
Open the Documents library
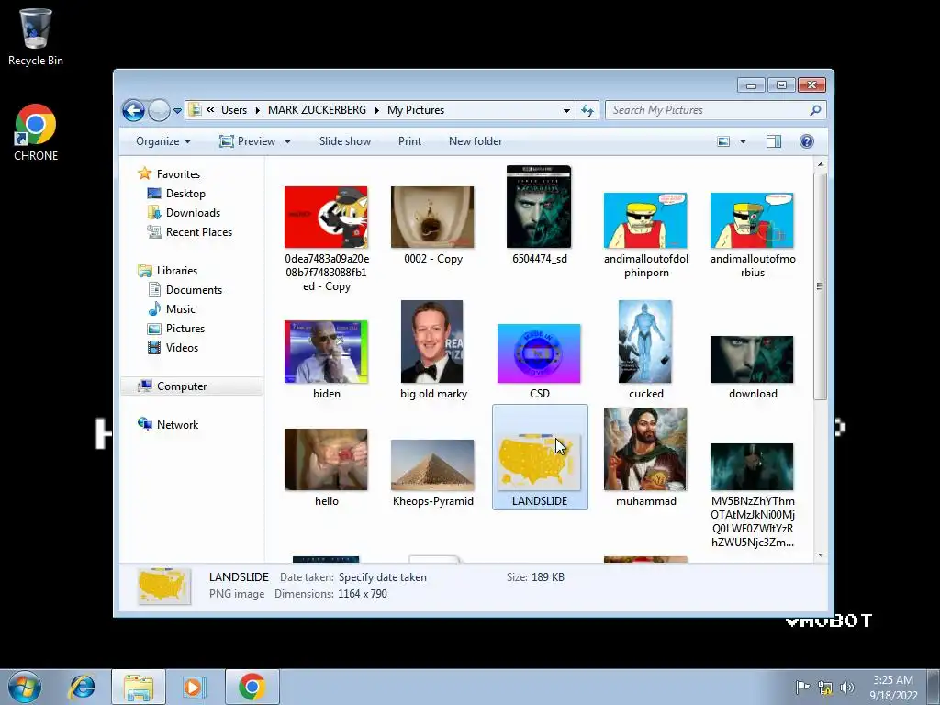(x=194, y=290)
